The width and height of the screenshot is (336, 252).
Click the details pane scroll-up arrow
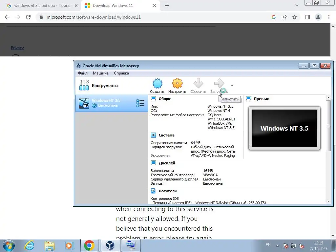(328, 98)
